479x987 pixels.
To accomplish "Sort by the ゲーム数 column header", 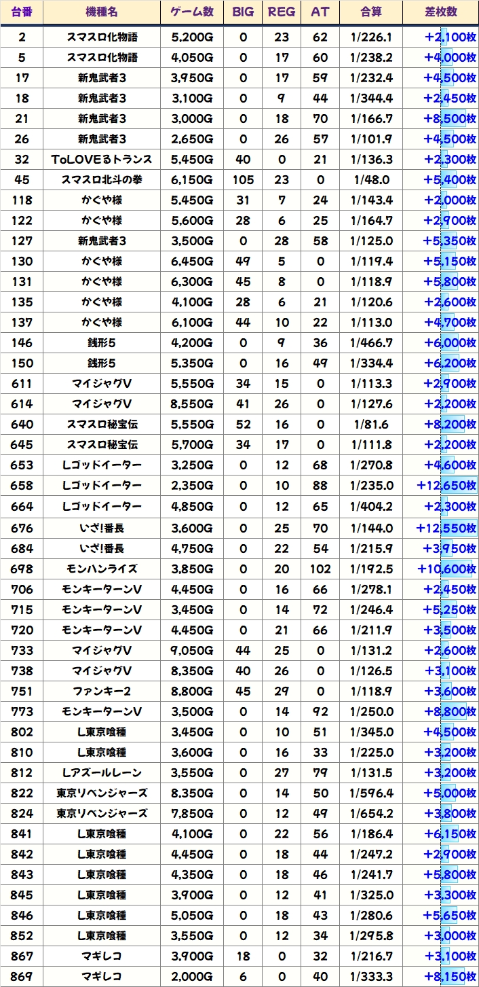I will (192, 12).
